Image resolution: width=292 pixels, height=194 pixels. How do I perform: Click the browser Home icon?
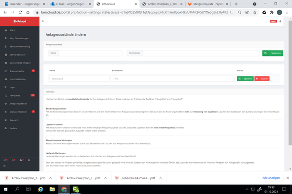(x=28, y=12)
